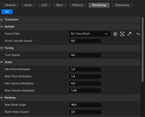
Task: Collapse the Banking section
Action: click(x=2, y=98)
